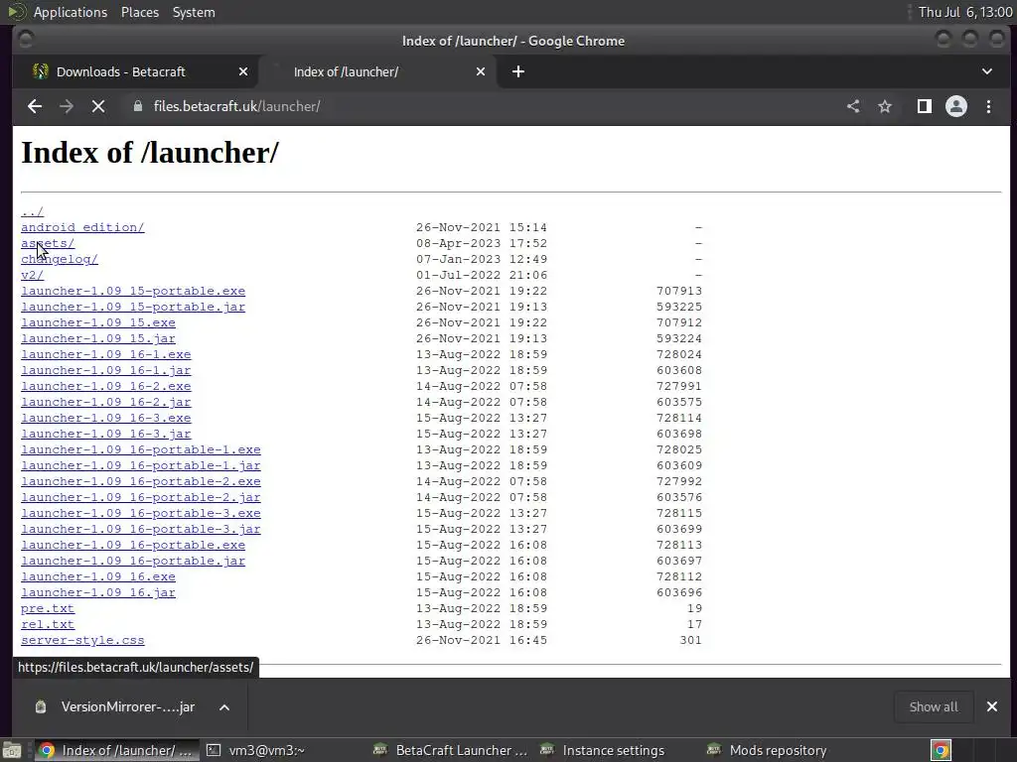
Task: Stop loading the page
Action: pos(98,106)
